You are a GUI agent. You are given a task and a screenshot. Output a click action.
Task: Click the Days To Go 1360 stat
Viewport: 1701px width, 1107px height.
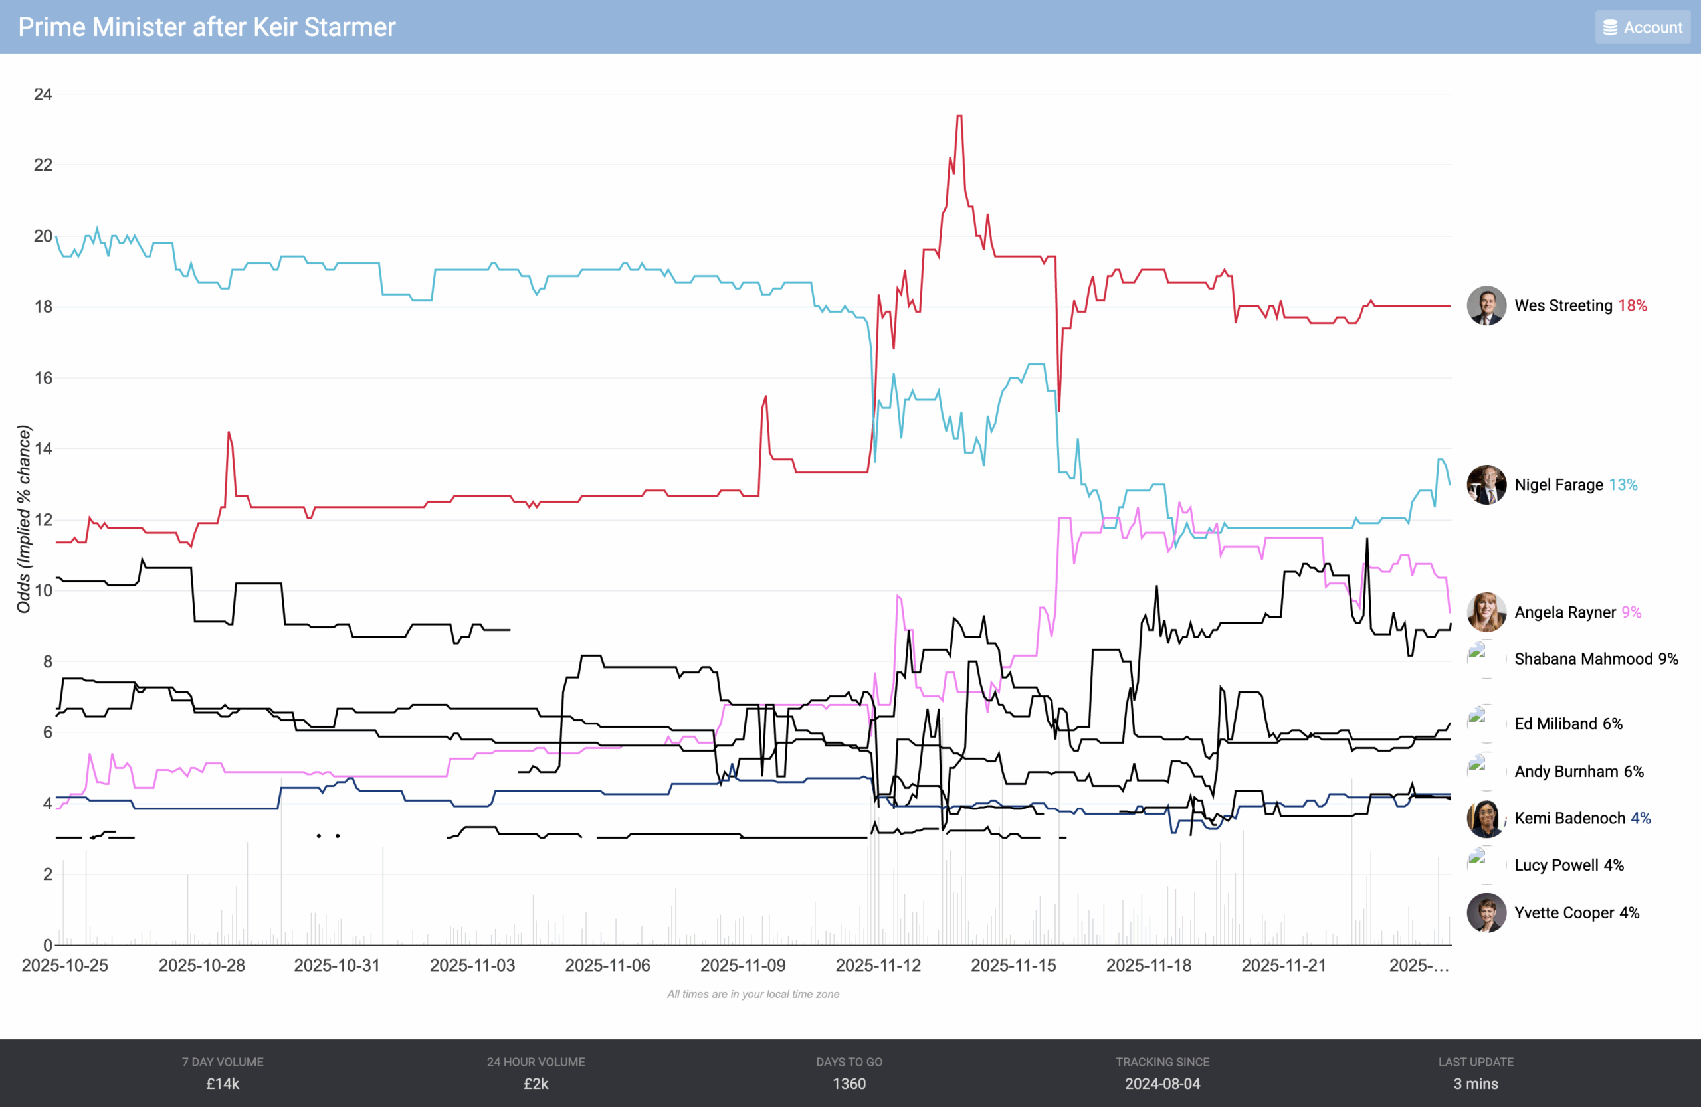click(849, 1073)
